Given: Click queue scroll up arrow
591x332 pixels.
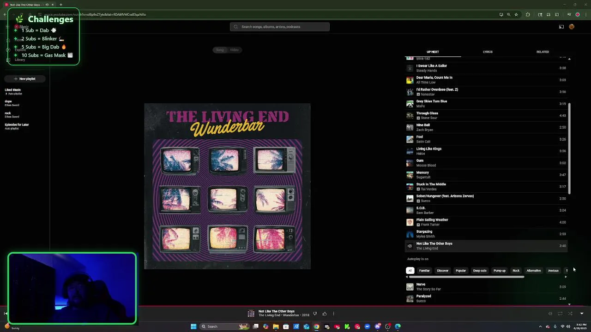Looking at the screenshot, I should pos(569,59).
